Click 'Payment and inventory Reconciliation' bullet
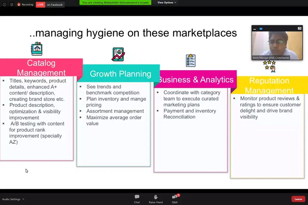Screen dimensions: 308x205 point(190,114)
